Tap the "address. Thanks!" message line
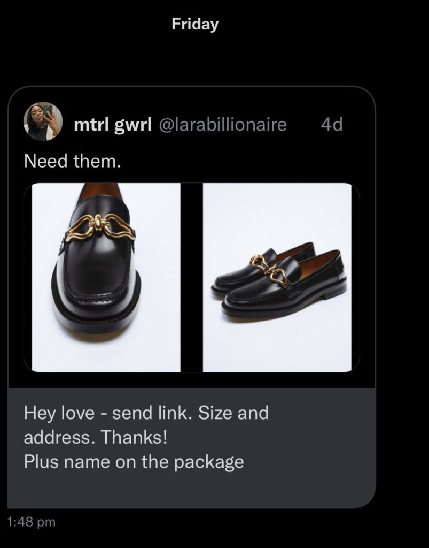 coord(96,437)
